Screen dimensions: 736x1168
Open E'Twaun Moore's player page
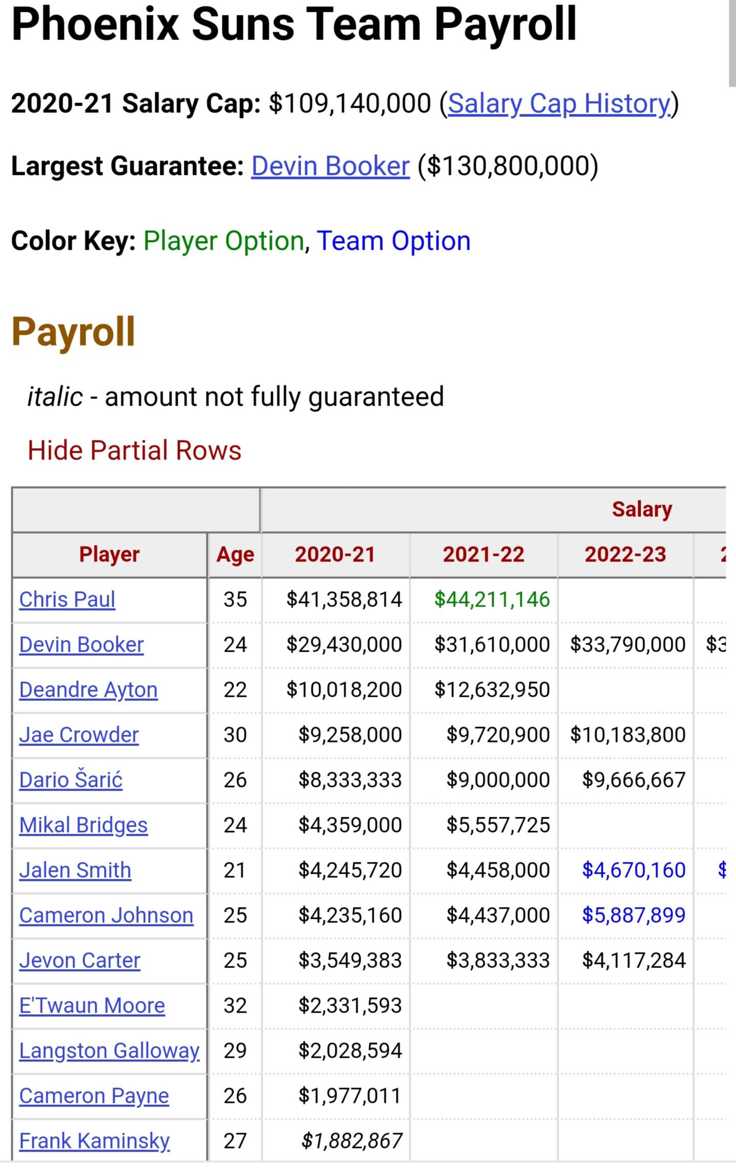pyautogui.click(x=92, y=1005)
